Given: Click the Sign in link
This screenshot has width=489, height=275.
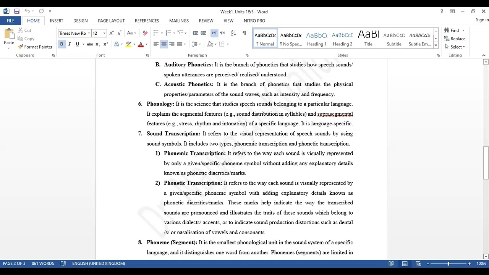Looking at the screenshot, I should tap(482, 20).
